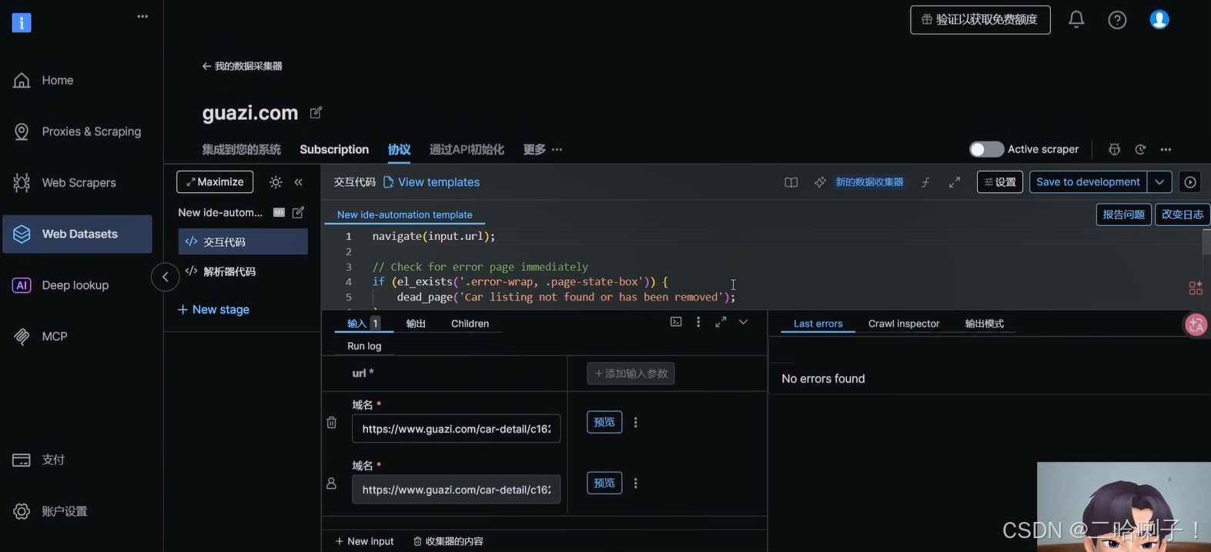1211x552 pixels.
Task: Click 验证以获取免费额度 button
Action: (980, 19)
